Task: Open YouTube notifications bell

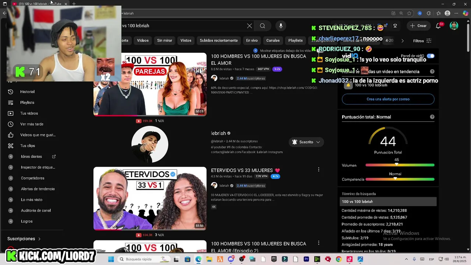Action: coord(438,26)
